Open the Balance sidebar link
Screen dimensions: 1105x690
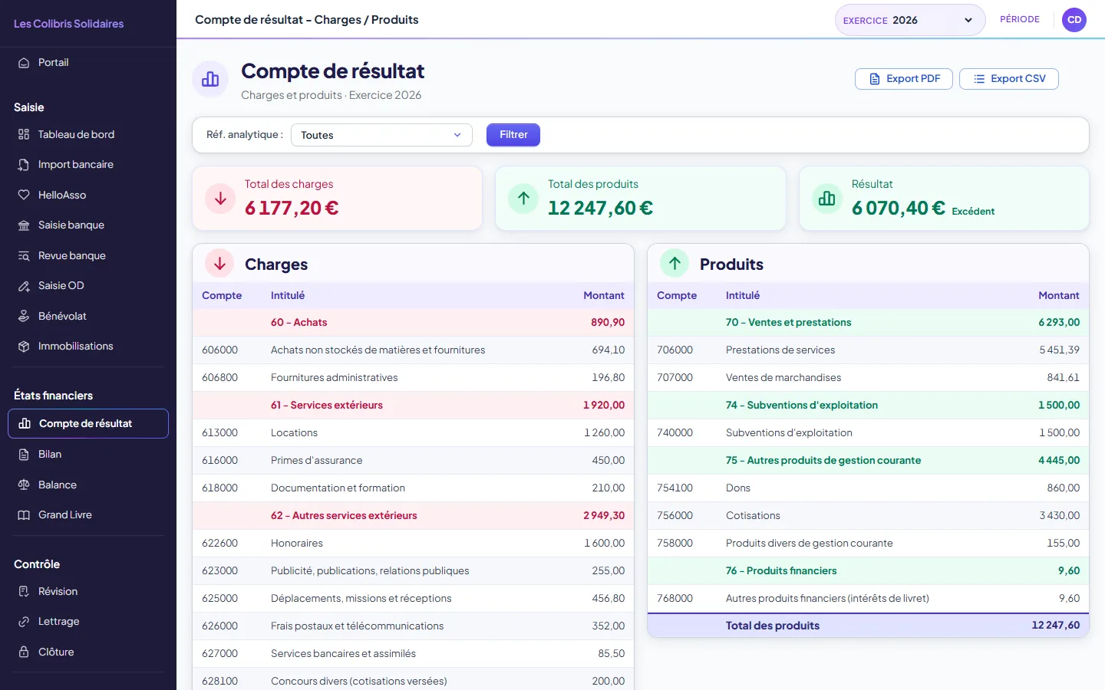[88, 485]
